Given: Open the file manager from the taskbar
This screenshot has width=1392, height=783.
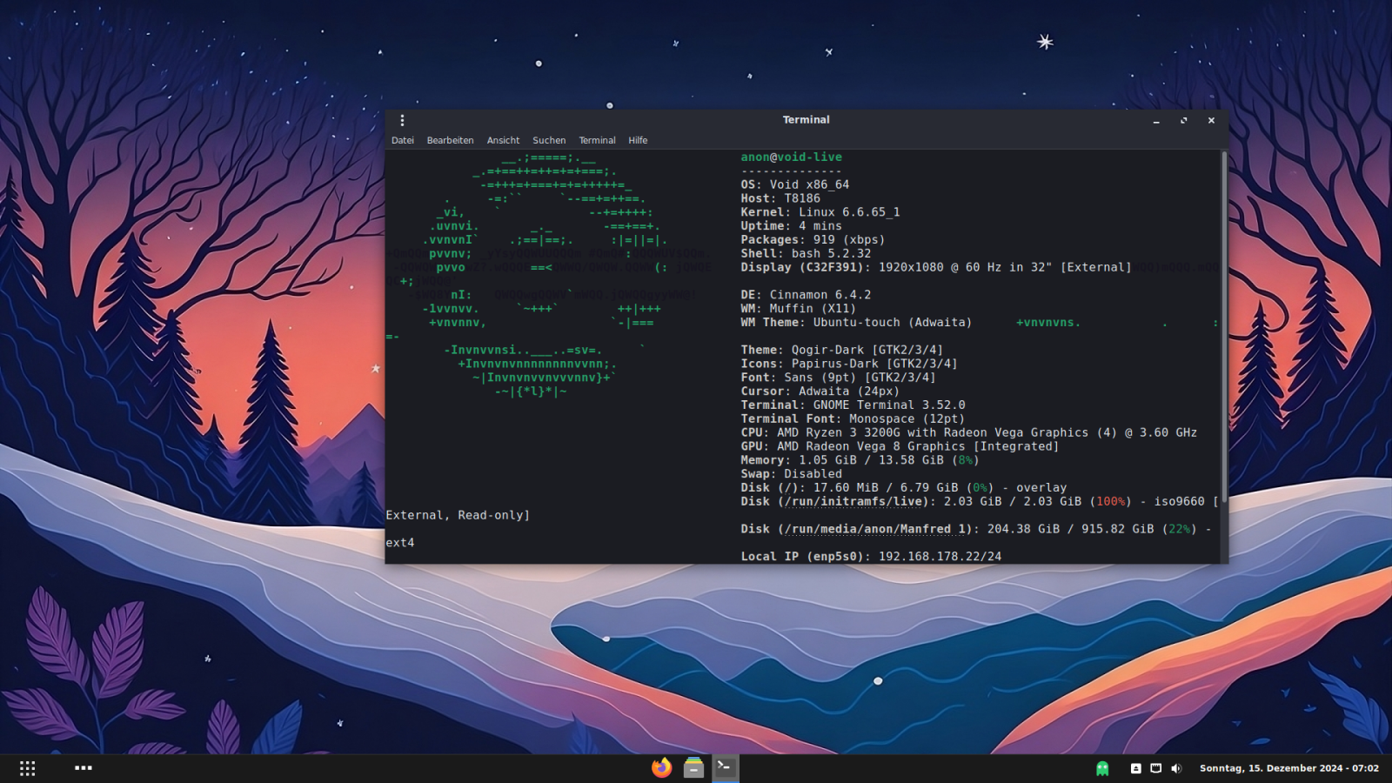Looking at the screenshot, I should point(693,767).
